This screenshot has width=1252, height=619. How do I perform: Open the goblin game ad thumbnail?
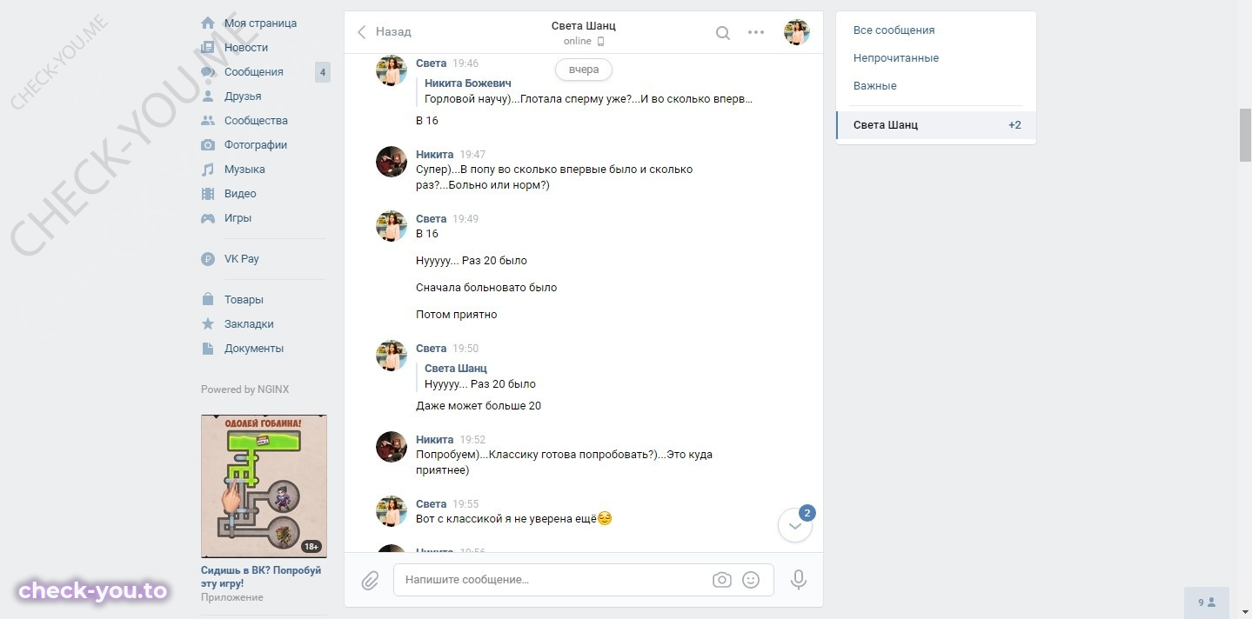click(x=264, y=486)
